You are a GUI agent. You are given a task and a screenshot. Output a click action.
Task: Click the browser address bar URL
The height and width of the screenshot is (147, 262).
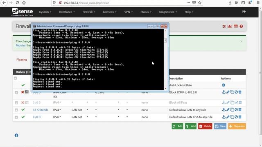coord(86,3)
